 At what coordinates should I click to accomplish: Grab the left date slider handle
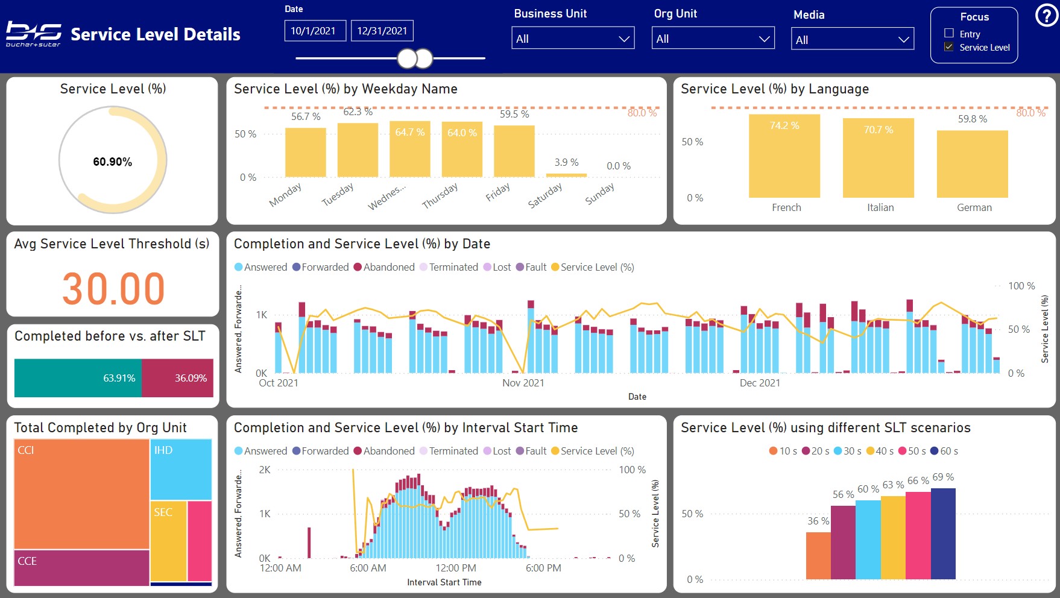(x=407, y=58)
